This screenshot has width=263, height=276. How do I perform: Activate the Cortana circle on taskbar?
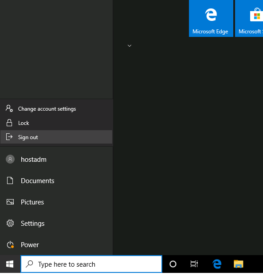point(173,264)
